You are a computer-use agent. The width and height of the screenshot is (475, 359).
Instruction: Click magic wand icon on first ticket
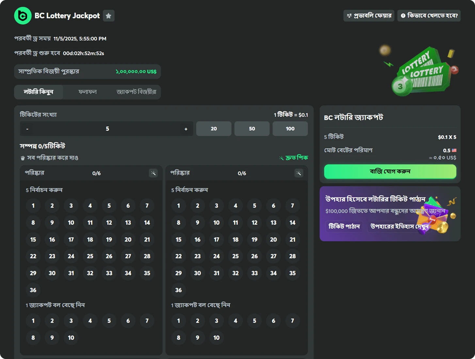[x=153, y=173]
